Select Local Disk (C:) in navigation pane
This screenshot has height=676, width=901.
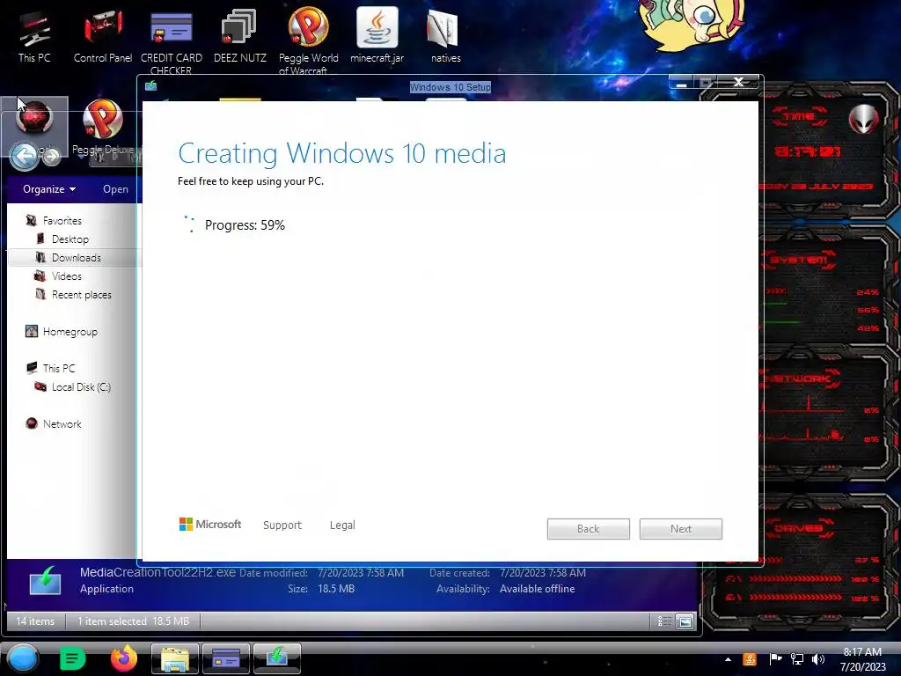tap(81, 387)
